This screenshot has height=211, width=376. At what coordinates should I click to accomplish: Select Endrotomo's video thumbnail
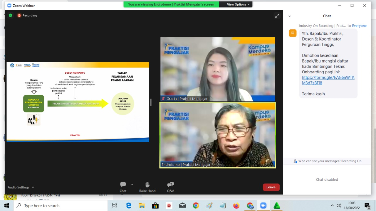click(218, 135)
